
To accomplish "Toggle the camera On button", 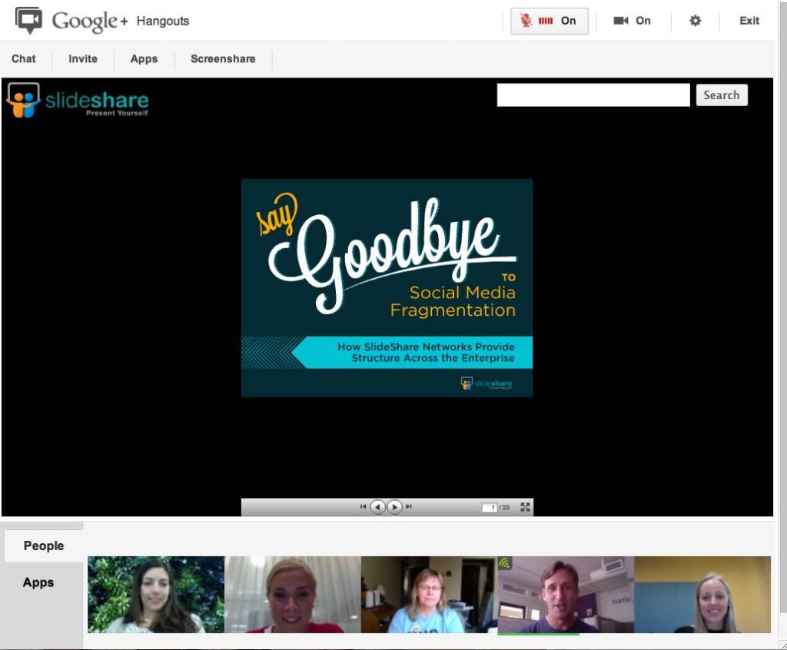I will [x=632, y=21].
